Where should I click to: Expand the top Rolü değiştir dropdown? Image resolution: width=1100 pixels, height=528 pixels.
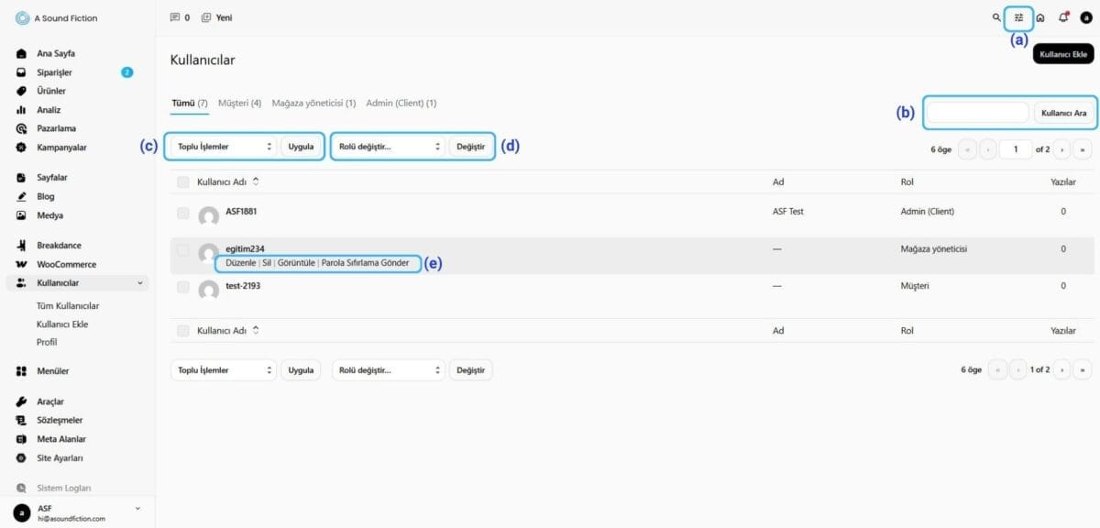pyautogui.click(x=389, y=147)
